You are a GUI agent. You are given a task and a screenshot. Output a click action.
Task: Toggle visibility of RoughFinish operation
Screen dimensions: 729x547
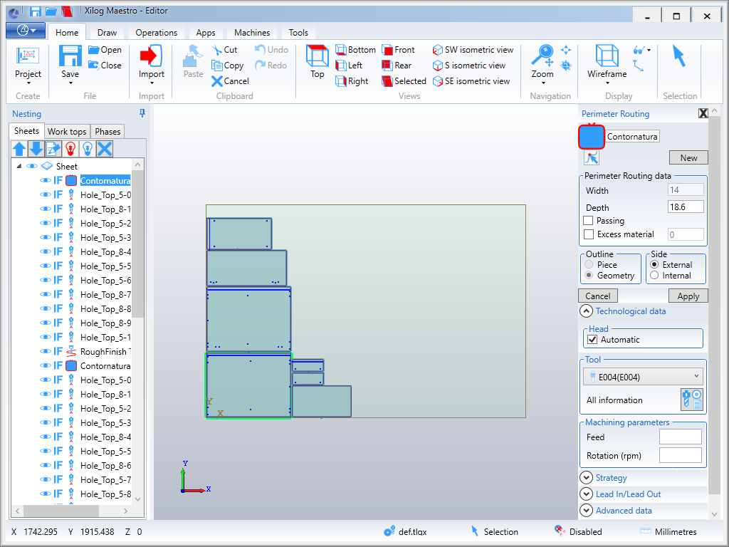pyautogui.click(x=45, y=351)
